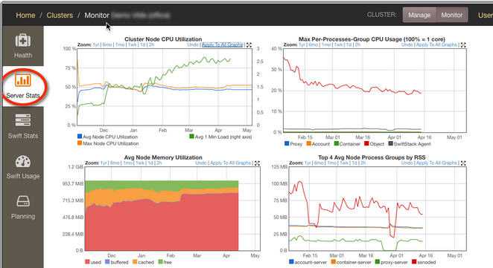Click the orange Account legend swatch
Viewport: 493px width, 268px height.
tap(309, 143)
